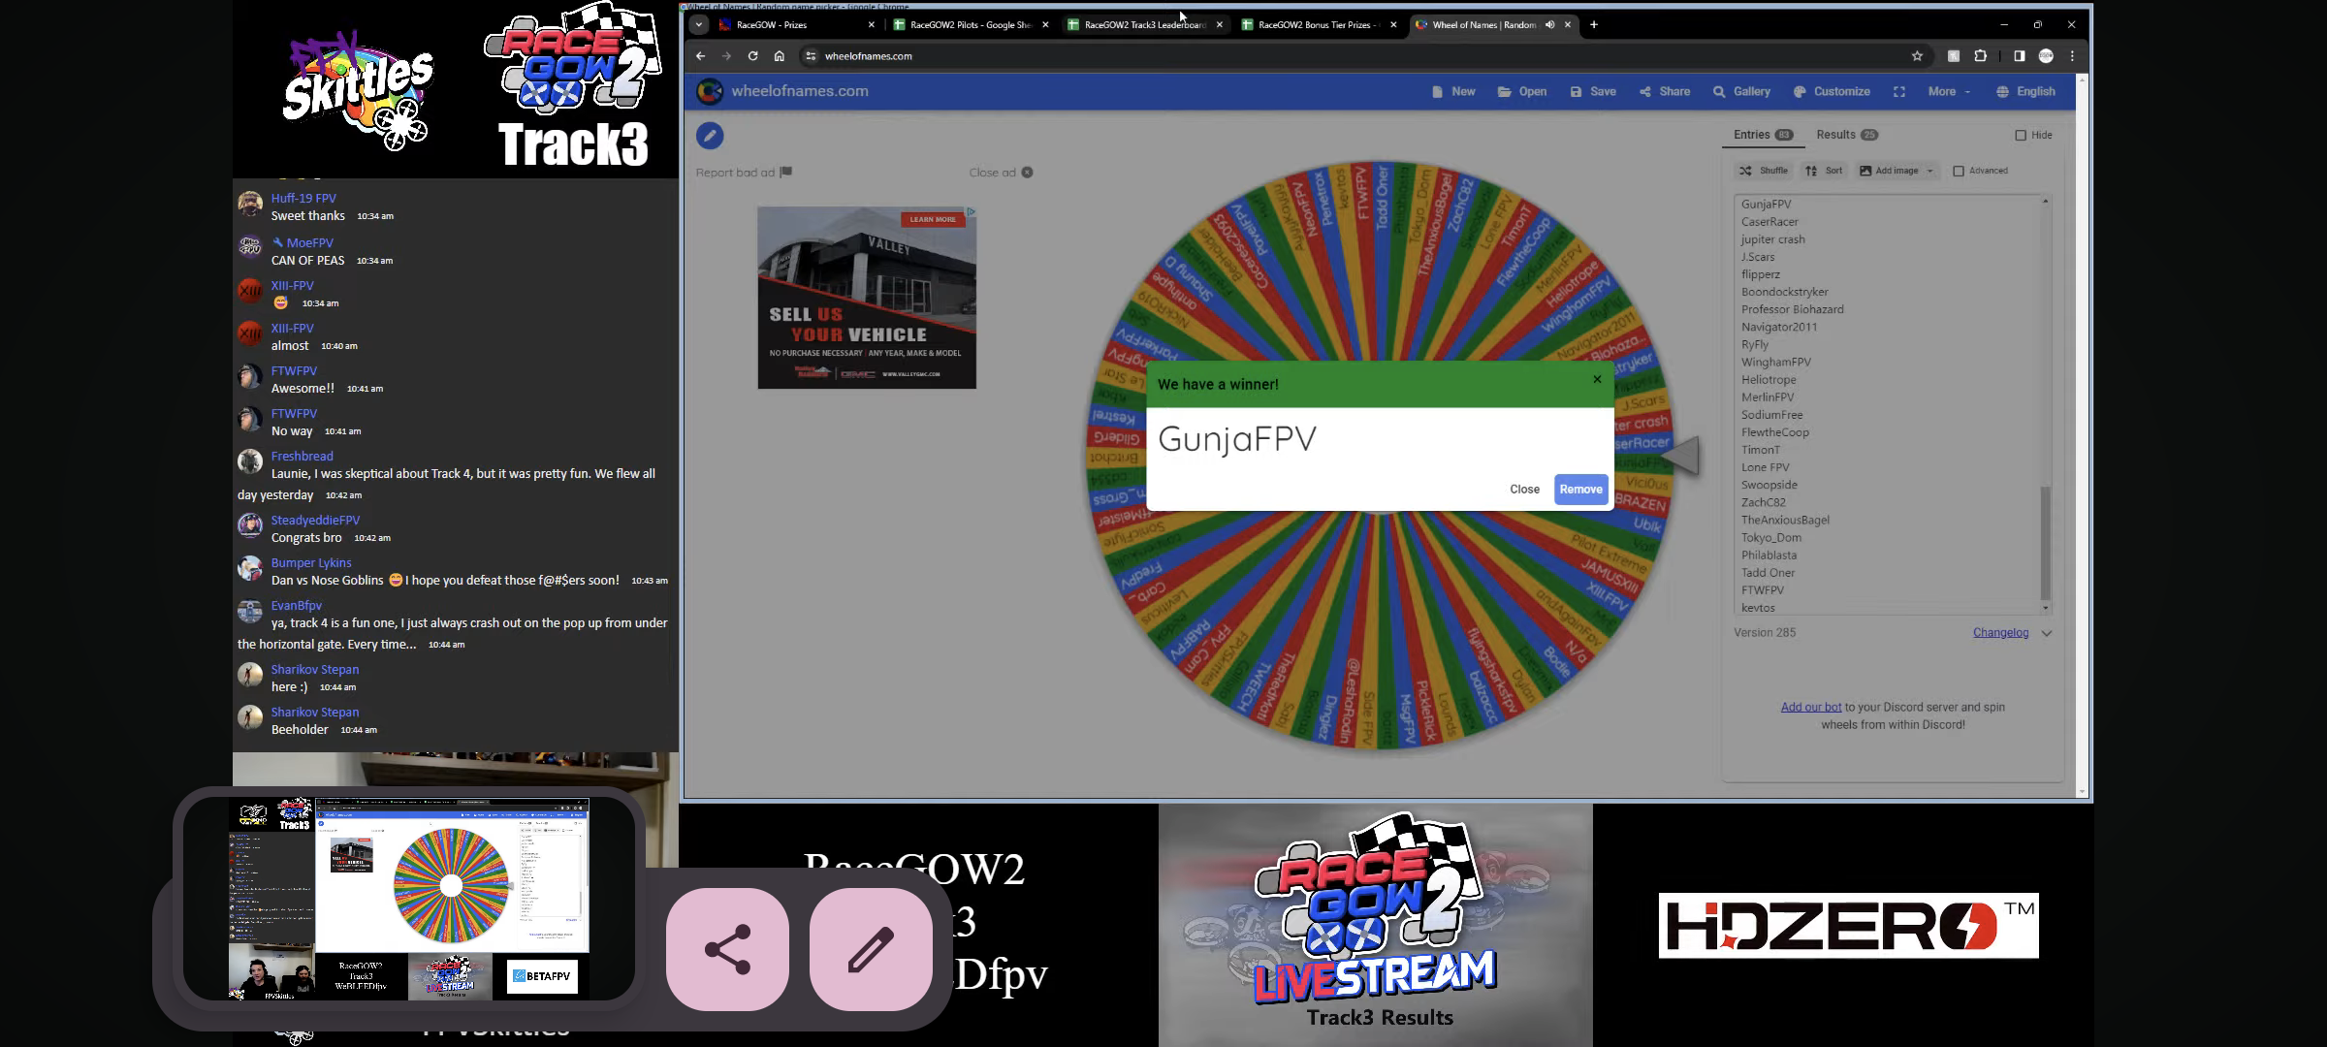Close the ad with Close ad
The height and width of the screenshot is (1047, 2327).
(x=1001, y=173)
